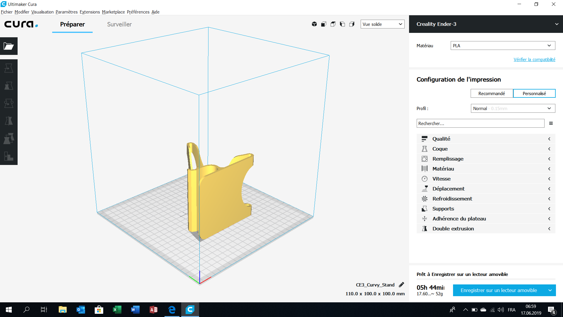Expand the Qualité settings category
563x317 pixels.
(x=486, y=139)
